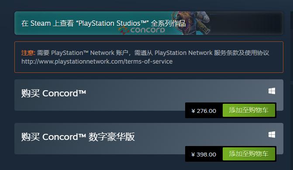Image resolution: width=293 pixels, height=170 pixels.
Task: Click the 购买 Concord™ heading
Action: 54,93
